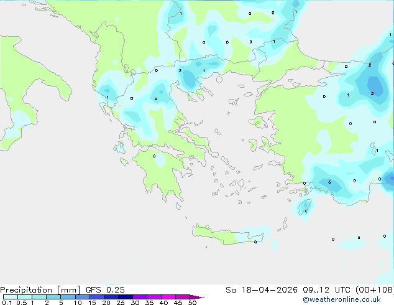
Task: Select the 25–30 mm dark blue swatch
Action: 126,297
